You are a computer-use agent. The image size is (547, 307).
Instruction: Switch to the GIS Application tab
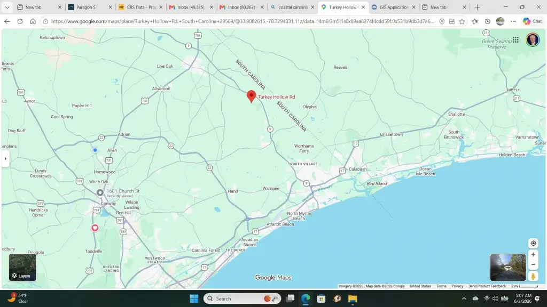[394, 7]
